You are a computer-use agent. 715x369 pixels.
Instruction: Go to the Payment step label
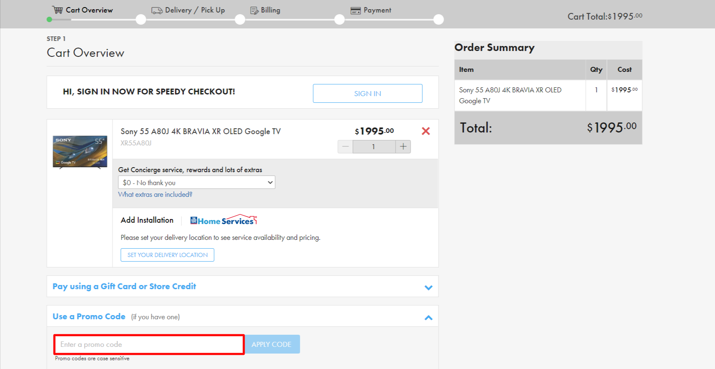(377, 10)
